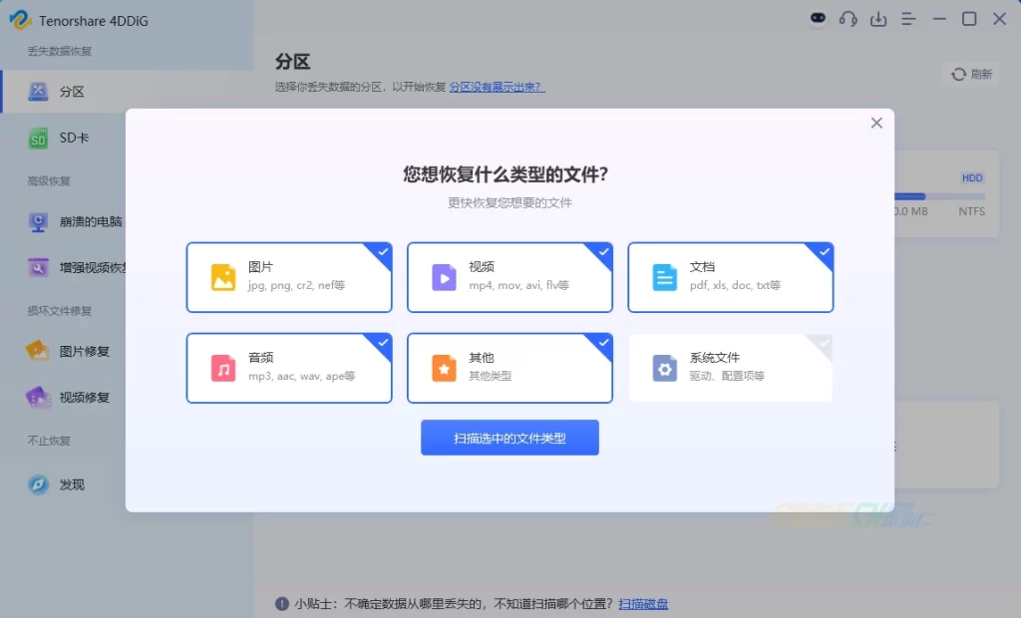This screenshot has width=1021, height=618.
Task: Enable the 系统文件 card checkmark
Action: [824, 343]
